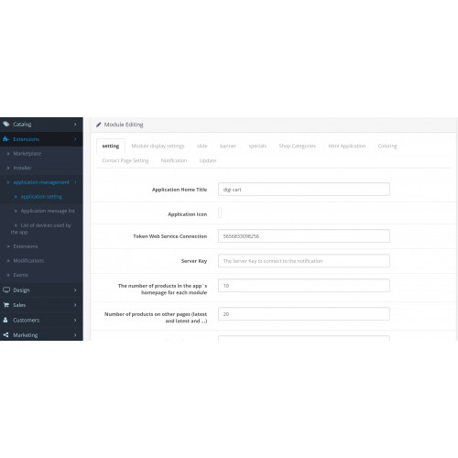The image size is (458, 458).
Task: Click the Sales cart icon
Action: (6, 305)
